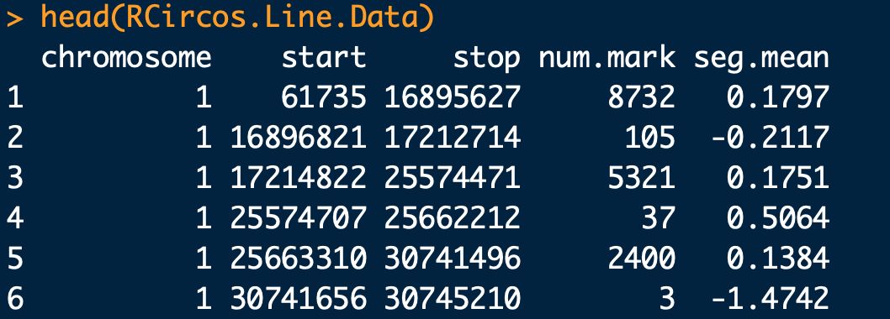Screen dimensions: 890x319
Task: Click stop value 16895627
Action: 453,98
